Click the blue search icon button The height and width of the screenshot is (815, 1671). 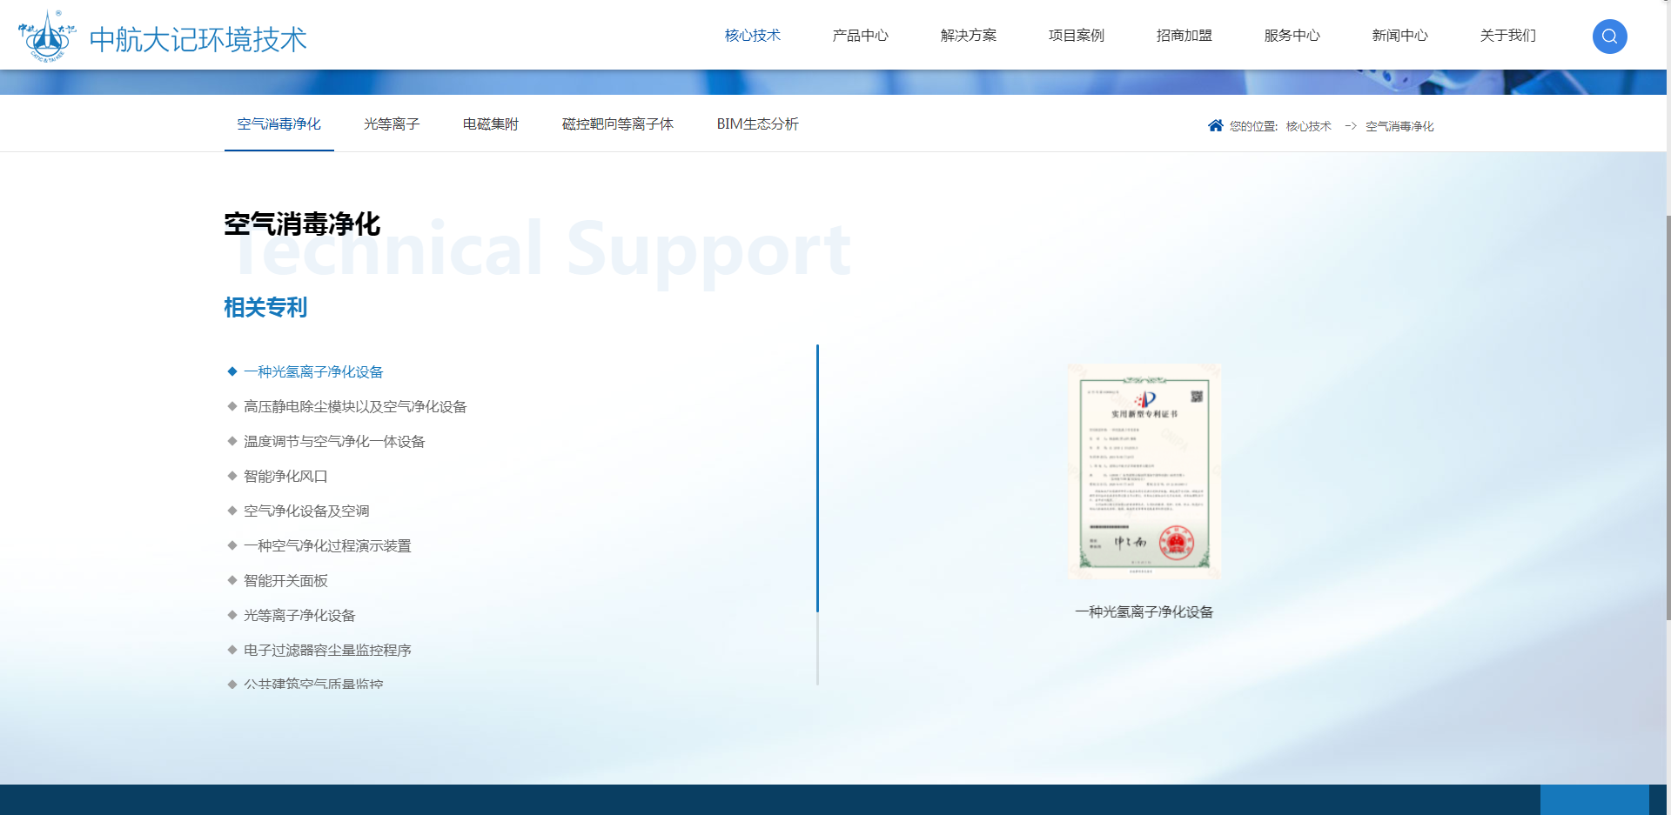pyautogui.click(x=1609, y=37)
